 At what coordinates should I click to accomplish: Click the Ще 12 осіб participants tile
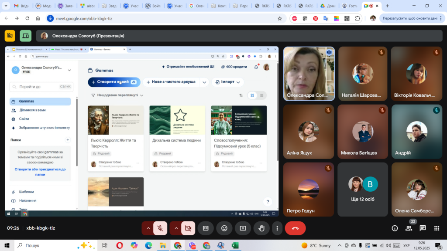click(x=363, y=190)
